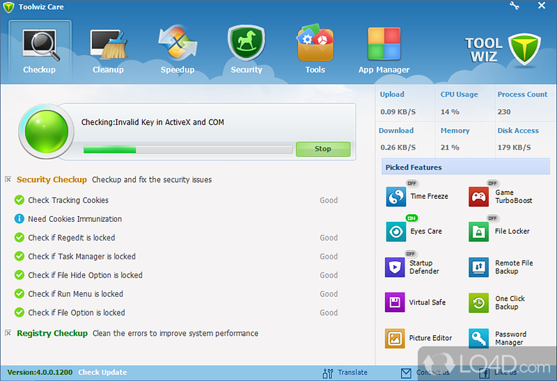Collapse the Security Checkup section
557x381 pixels.
(8, 179)
